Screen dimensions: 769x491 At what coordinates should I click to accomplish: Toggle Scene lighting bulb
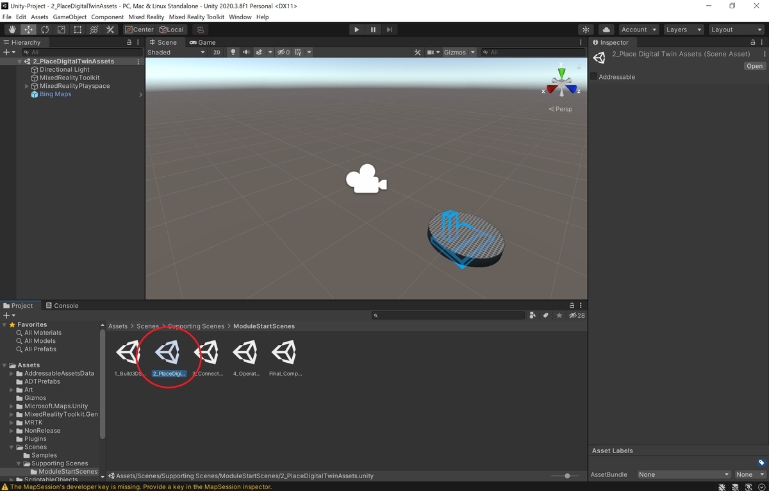click(233, 53)
